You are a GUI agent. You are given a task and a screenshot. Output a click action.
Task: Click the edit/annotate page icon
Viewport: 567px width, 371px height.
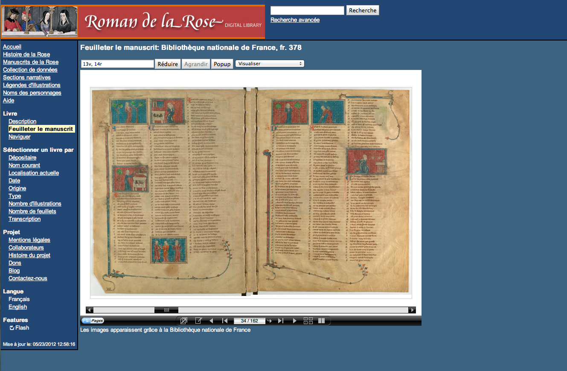(198, 321)
